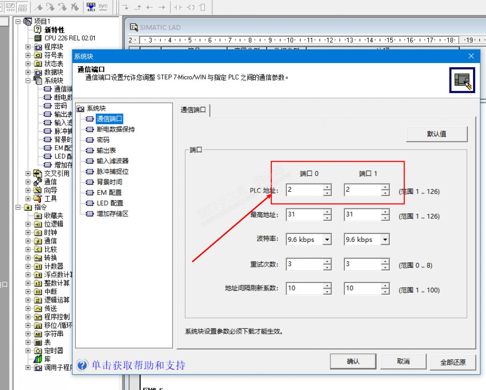The width and height of the screenshot is (486, 390).
Task: Click the 时钟 clock icon in instruction tree
Action: [38, 232]
